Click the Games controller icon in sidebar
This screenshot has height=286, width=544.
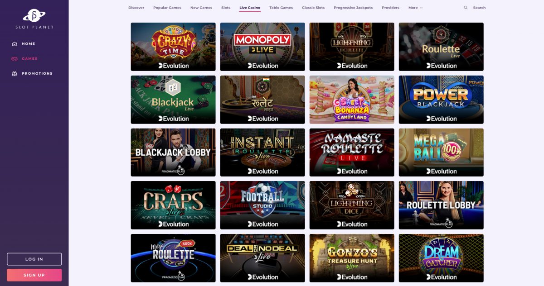(x=15, y=59)
